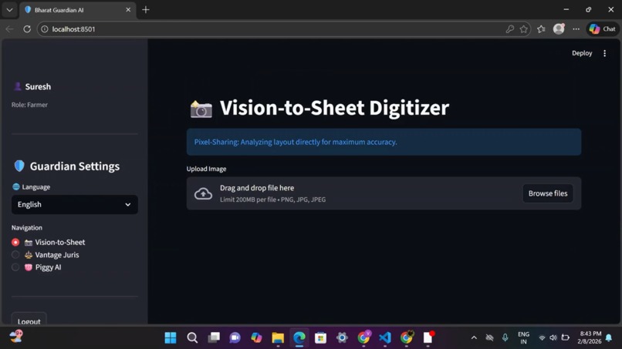Open Microsoft Store from taskbar
Image resolution: width=622 pixels, height=349 pixels.
point(320,337)
